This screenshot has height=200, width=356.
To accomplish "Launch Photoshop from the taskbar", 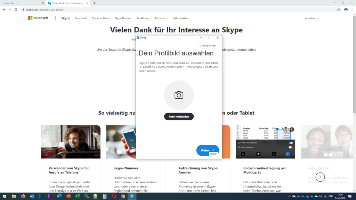I will 41,197.
